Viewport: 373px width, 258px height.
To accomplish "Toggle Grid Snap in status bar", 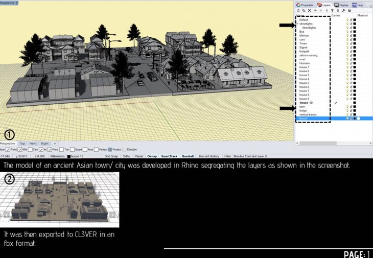I will (111, 156).
